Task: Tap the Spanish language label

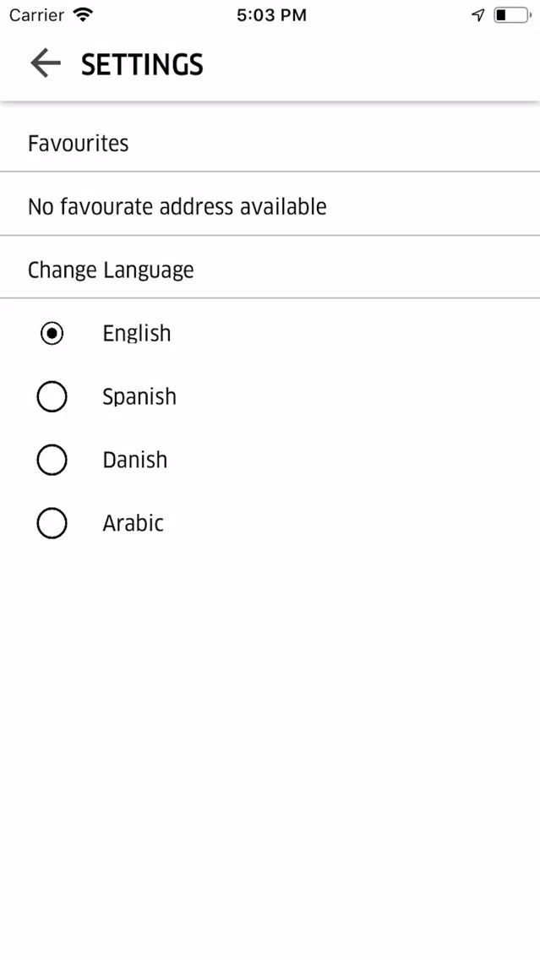Action: point(139,396)
